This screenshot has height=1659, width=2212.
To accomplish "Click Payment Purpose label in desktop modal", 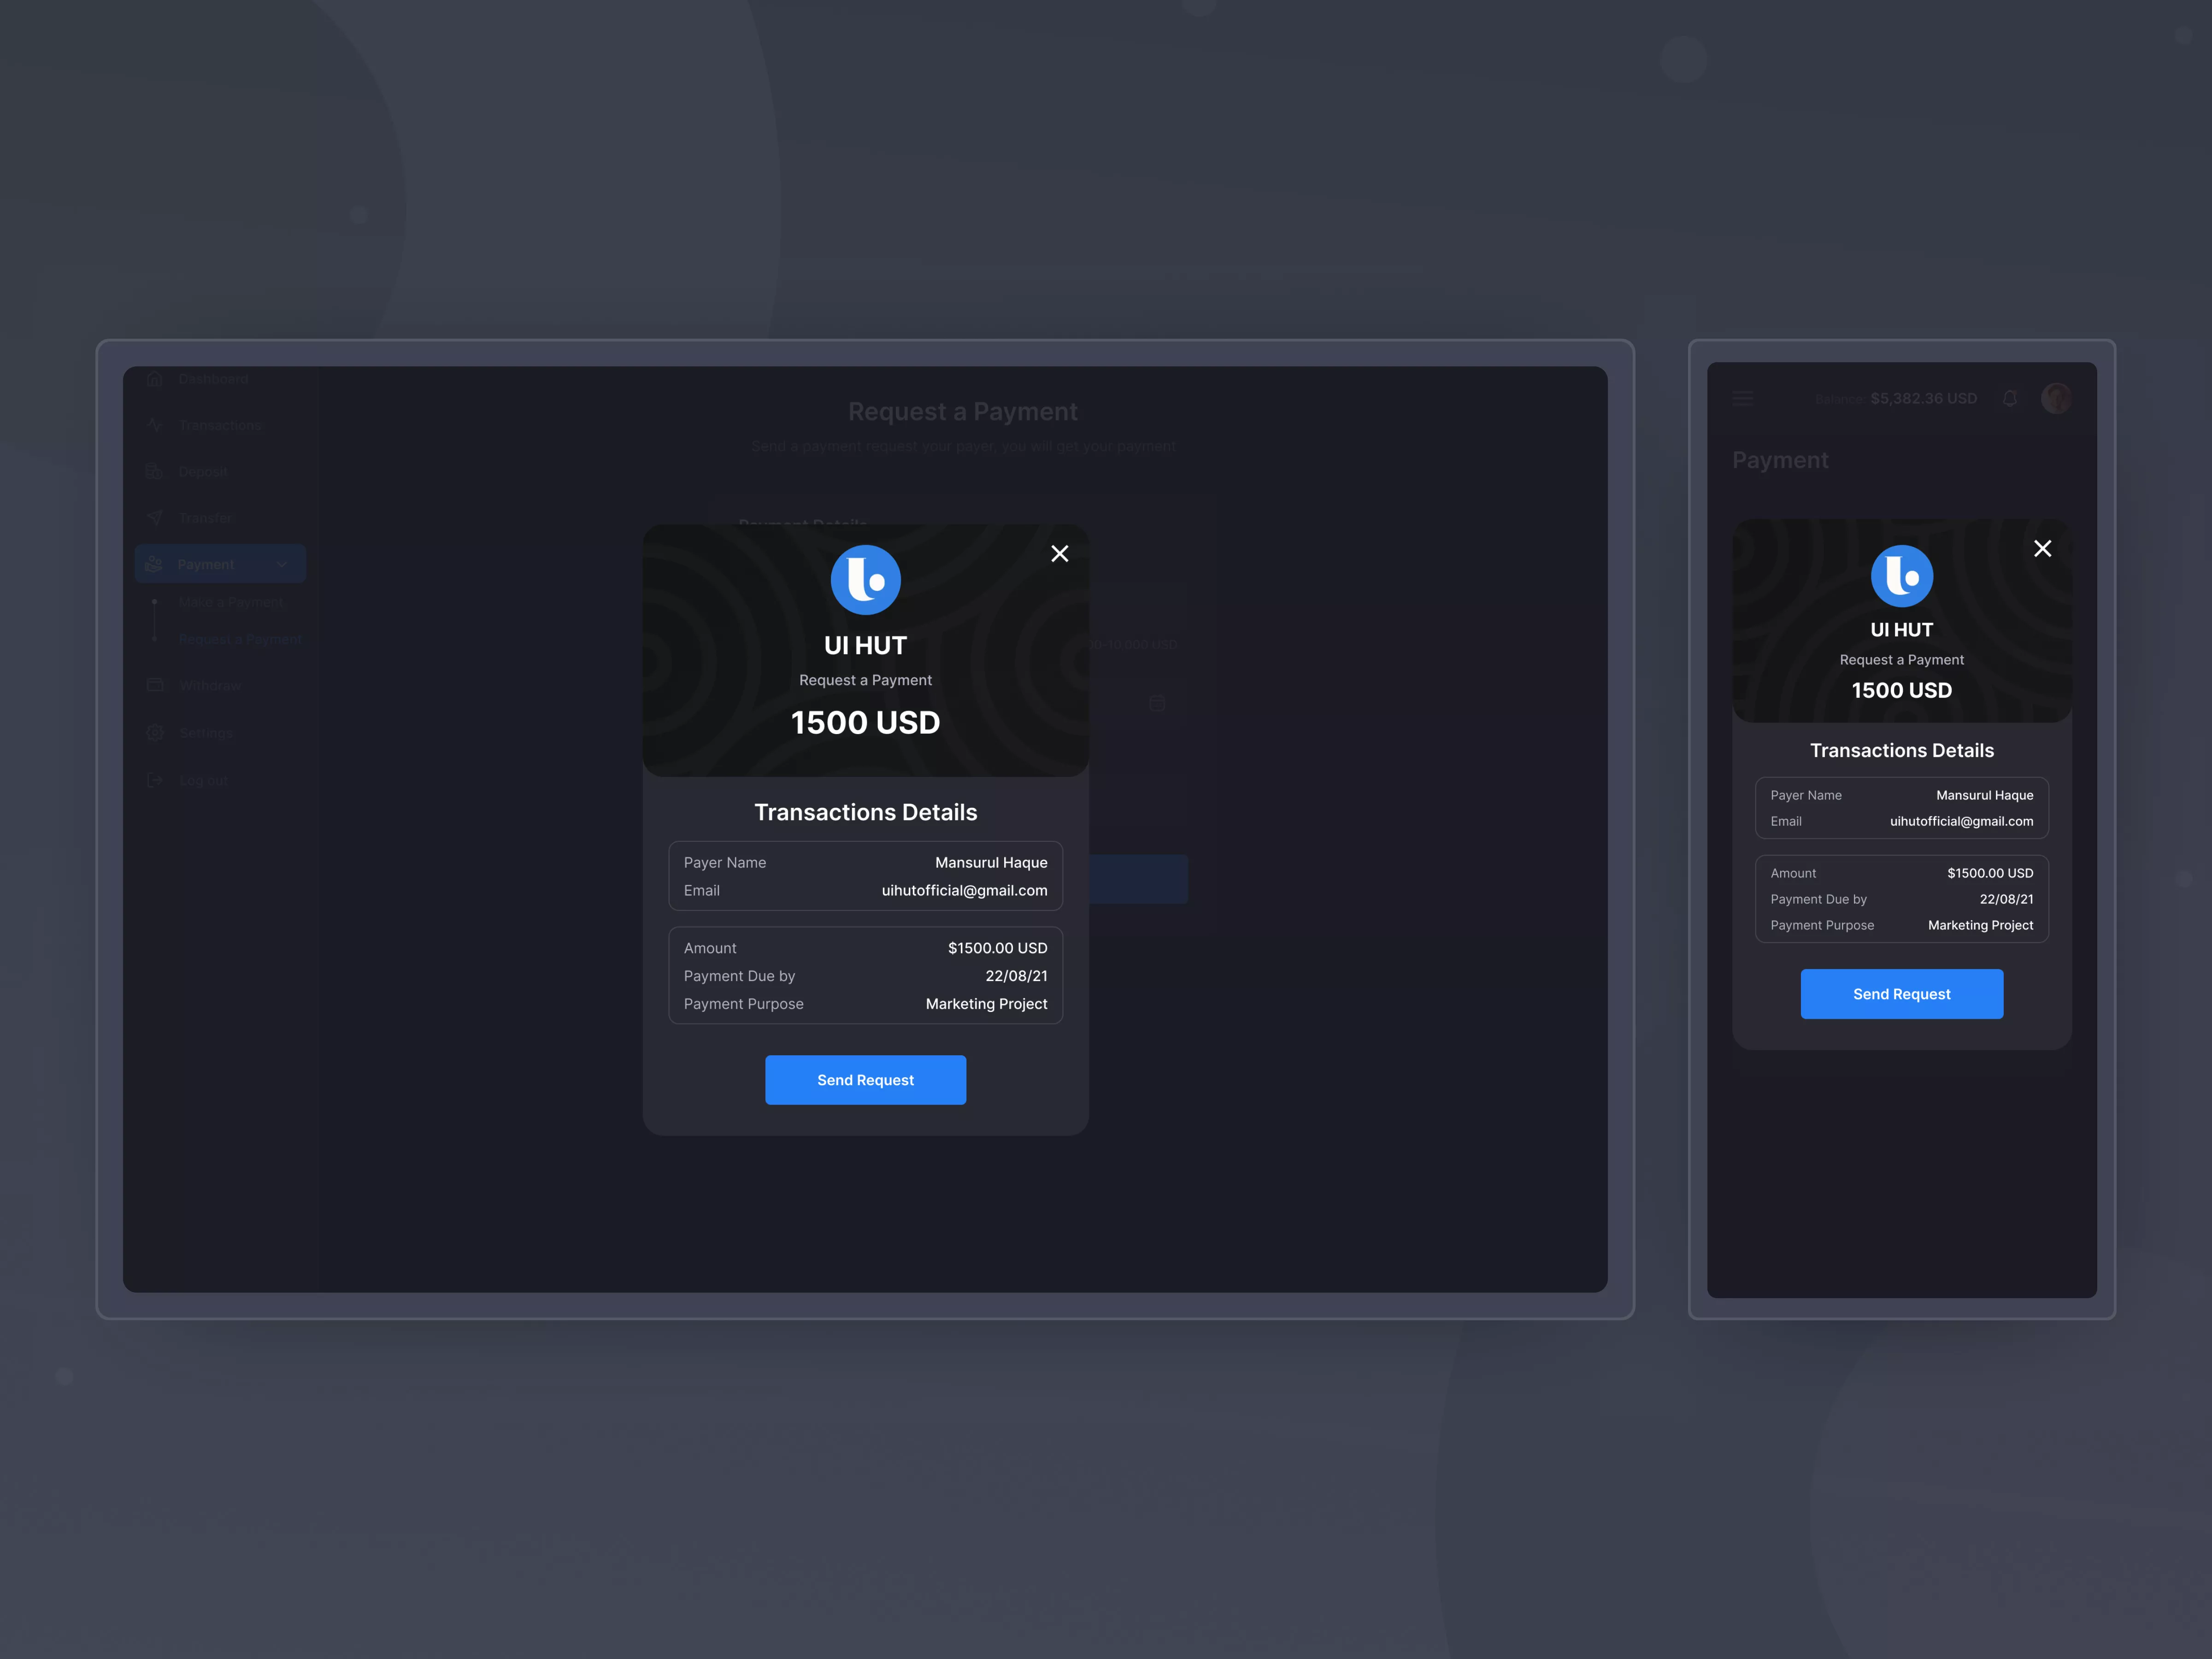I will tap(744, 1004).
